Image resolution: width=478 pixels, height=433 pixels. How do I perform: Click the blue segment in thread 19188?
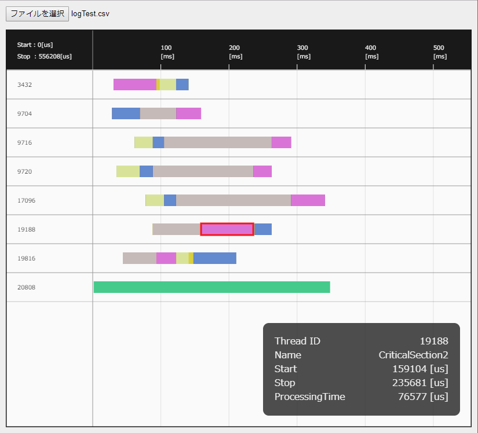(263, 229)
